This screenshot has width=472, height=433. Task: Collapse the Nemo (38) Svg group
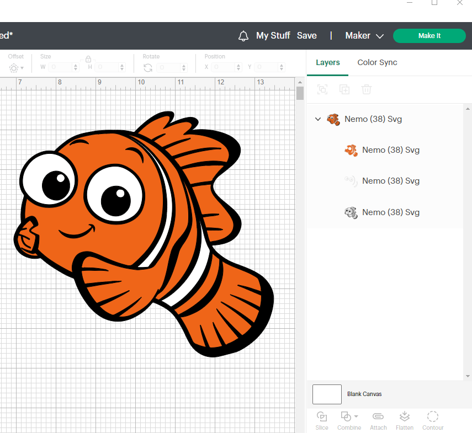[x=318, y=119]
